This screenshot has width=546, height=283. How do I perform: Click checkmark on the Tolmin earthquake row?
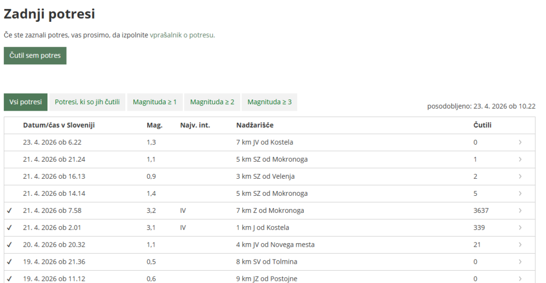click(10, 262)
